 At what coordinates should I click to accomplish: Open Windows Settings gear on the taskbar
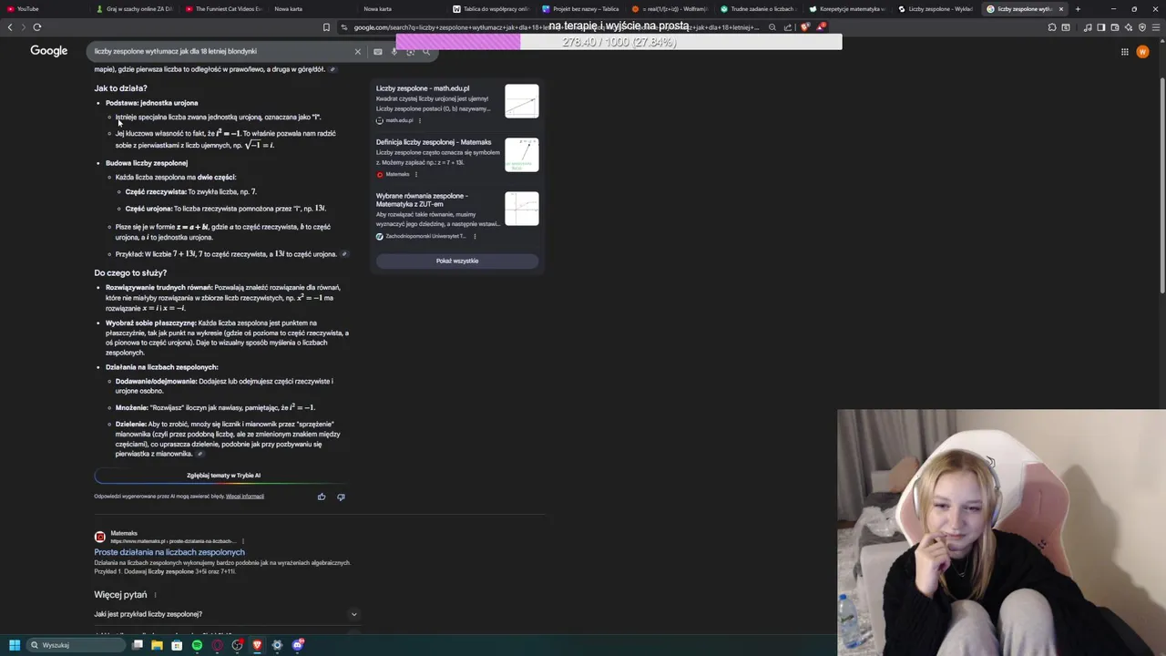(278, 645)
